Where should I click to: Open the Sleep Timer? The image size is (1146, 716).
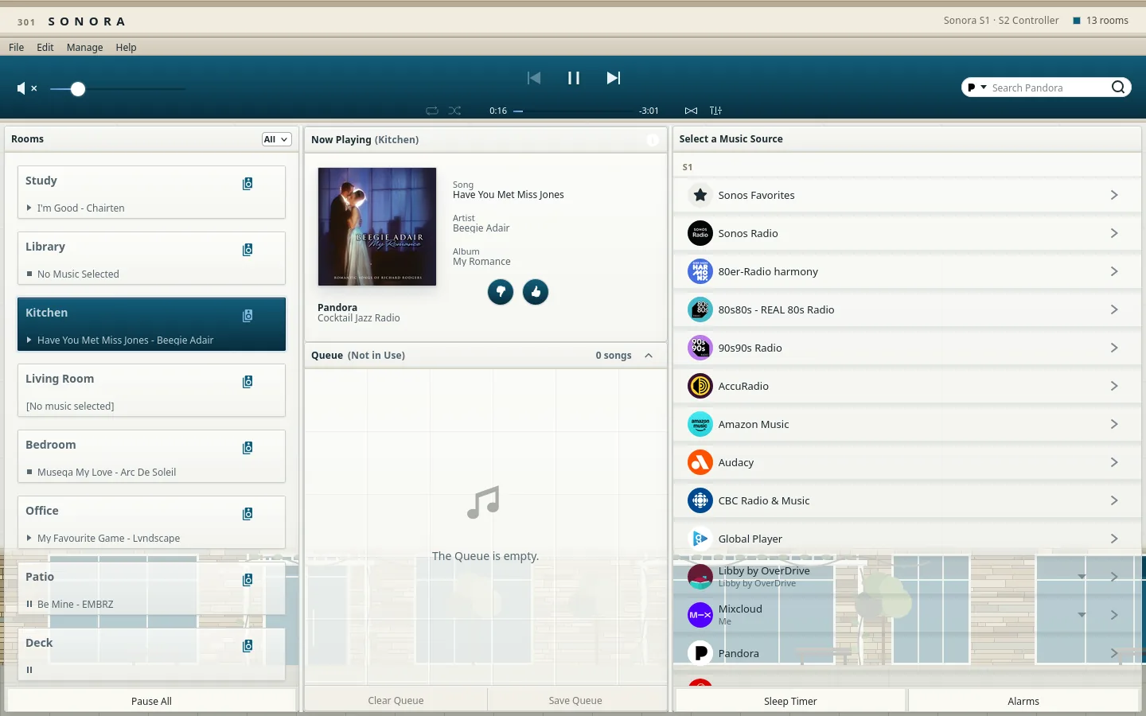click(x=790, y=701)
